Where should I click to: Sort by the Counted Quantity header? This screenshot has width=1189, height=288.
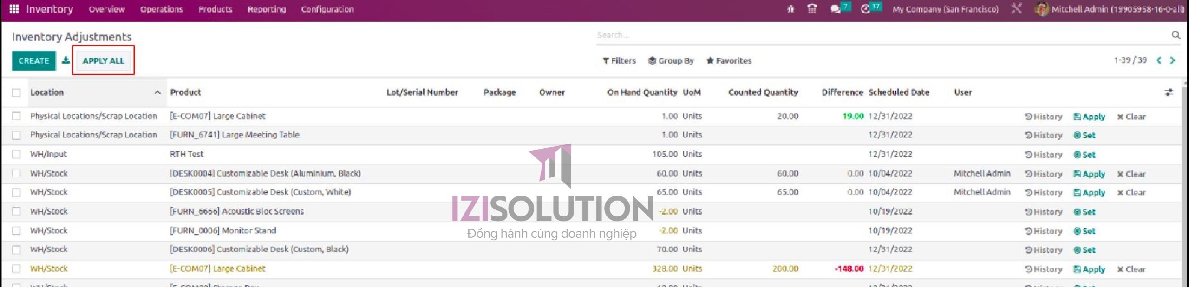[763, 92]
